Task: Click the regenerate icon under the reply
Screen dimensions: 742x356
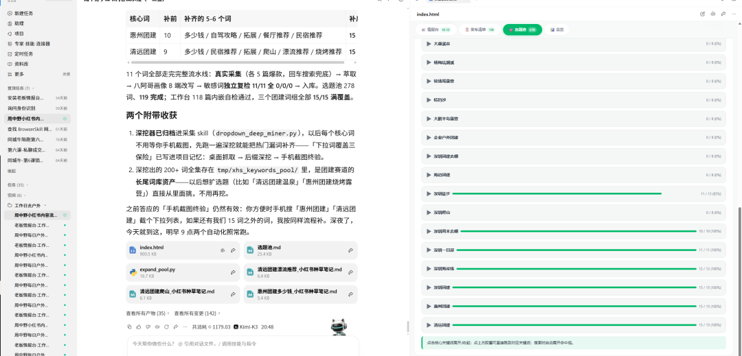Action: point(166,327)
